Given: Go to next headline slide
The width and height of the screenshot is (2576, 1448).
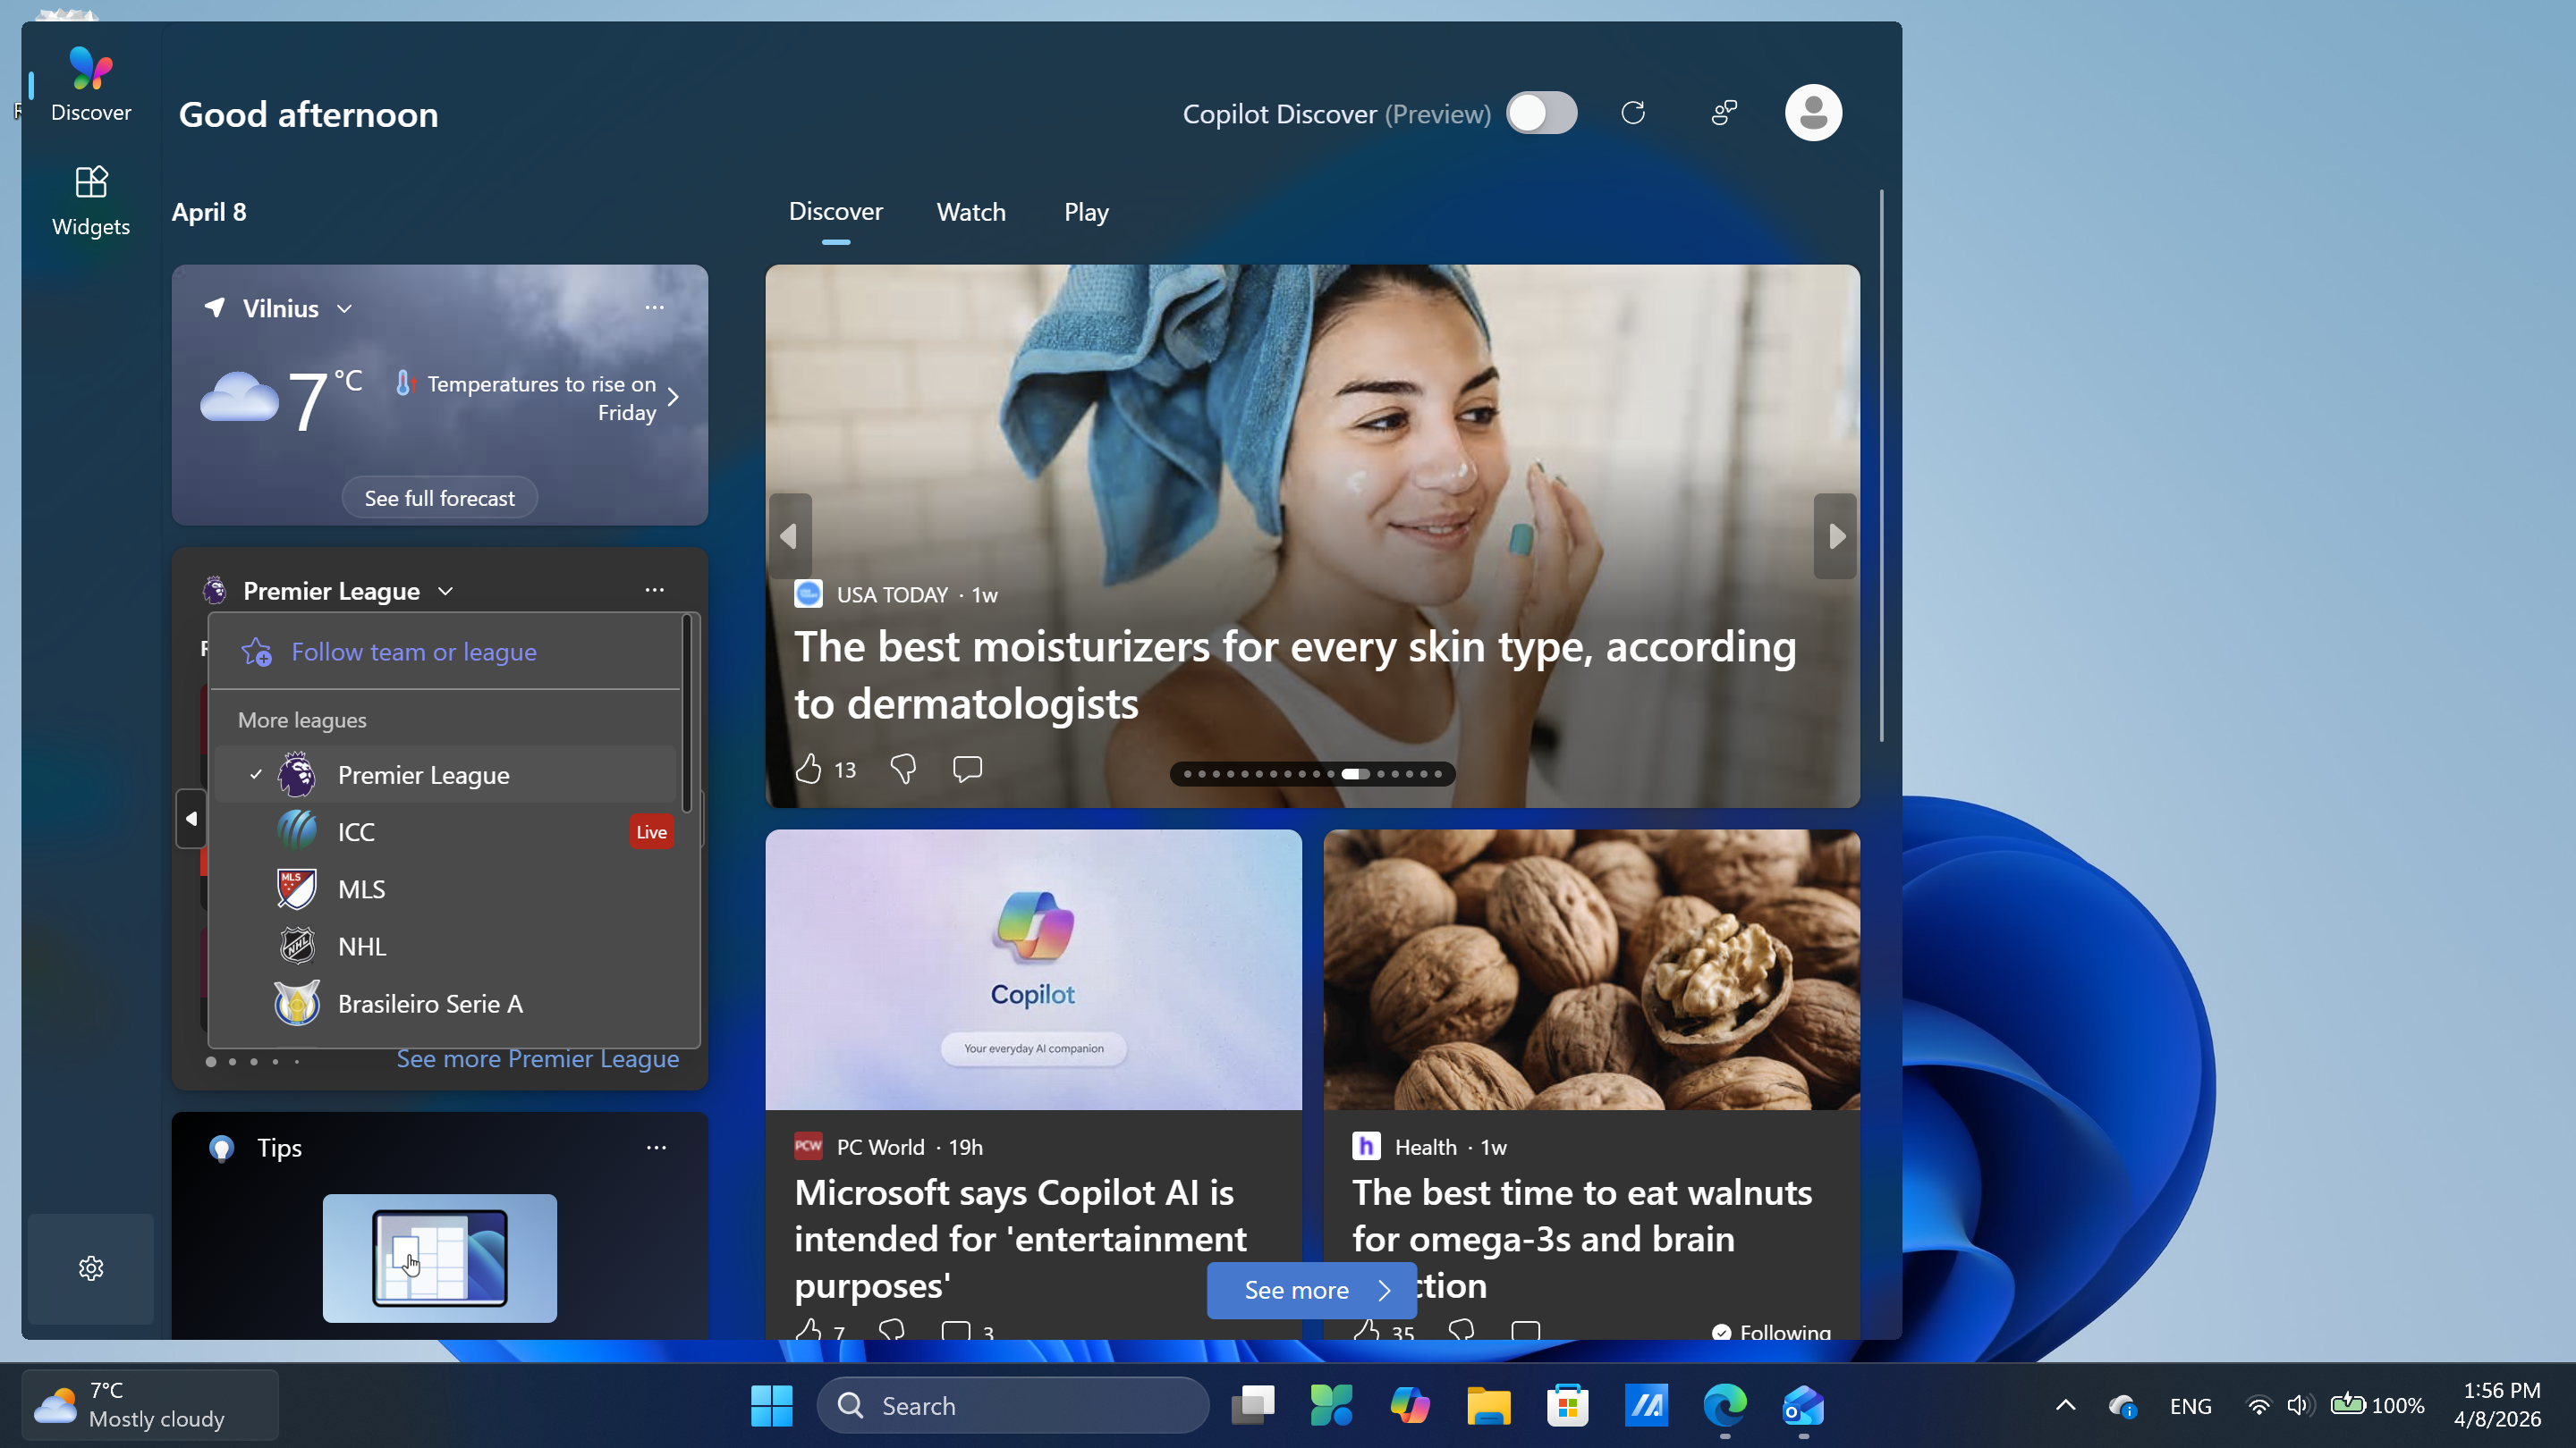Looking at the screenshot, I should pos(1836,536).
